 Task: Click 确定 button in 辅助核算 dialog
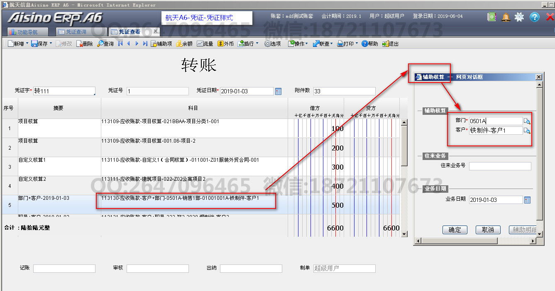click(455, 230)
